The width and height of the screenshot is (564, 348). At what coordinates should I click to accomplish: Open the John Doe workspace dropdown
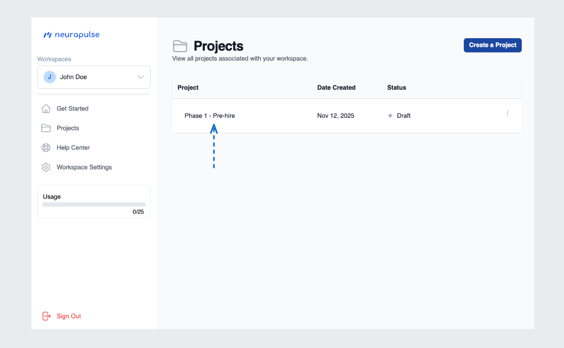pyautogui.click(x=93, y=77)
